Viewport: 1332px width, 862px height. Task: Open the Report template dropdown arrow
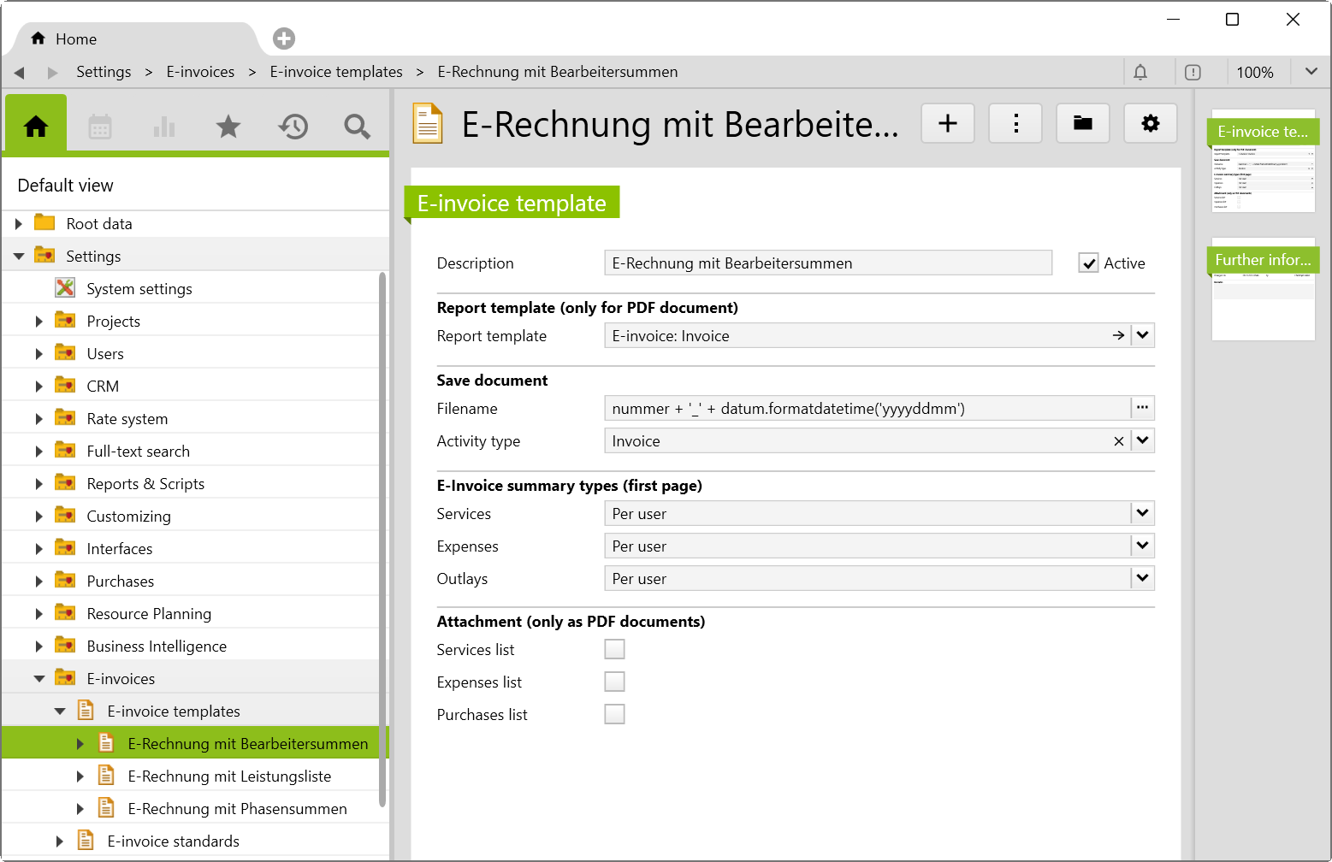[x=1143, y=336]
